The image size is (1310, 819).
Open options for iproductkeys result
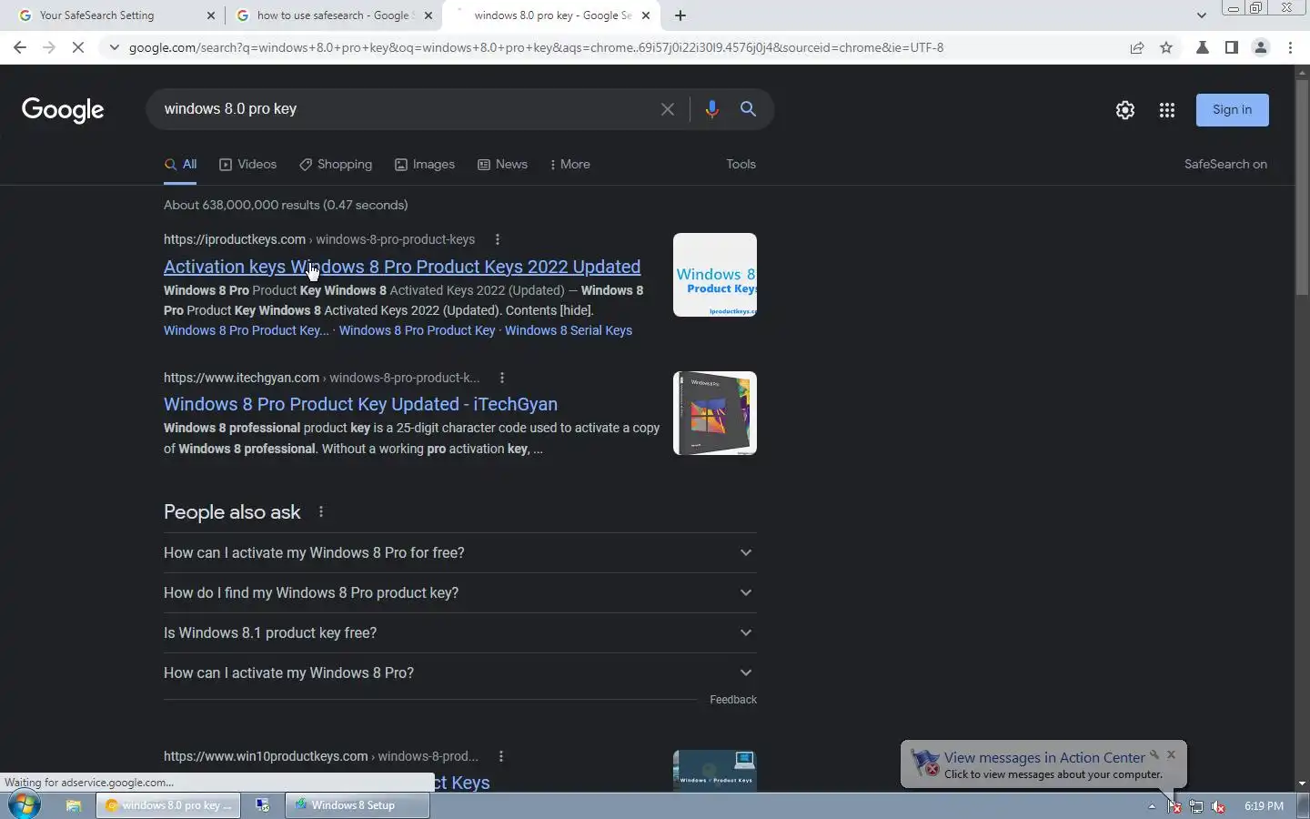click(x=497, y=239)
